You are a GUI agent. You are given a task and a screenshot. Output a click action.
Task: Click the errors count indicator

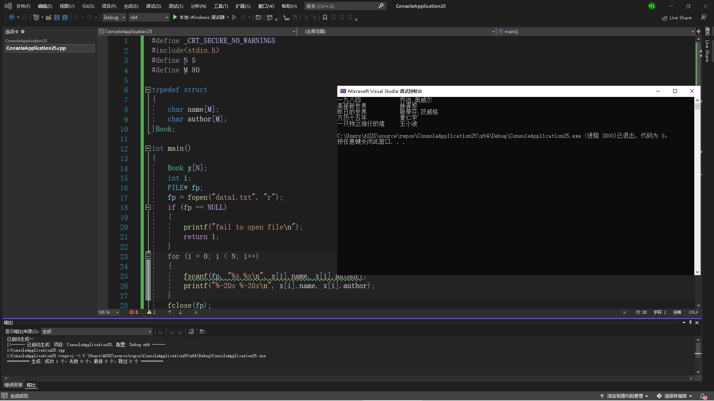134,312
